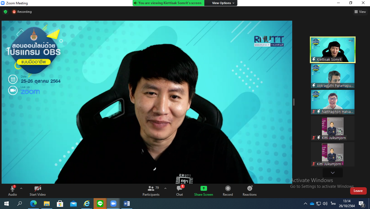Open Microsoft Store from the taskbar
Screen dimensions: 370x209
(60, 204)
